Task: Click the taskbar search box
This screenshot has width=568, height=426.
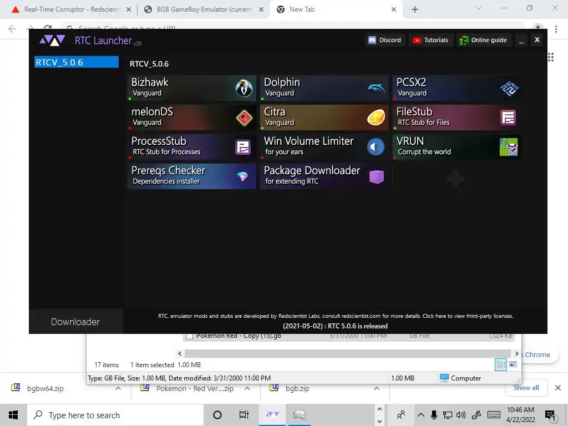Action: [115, 415]
